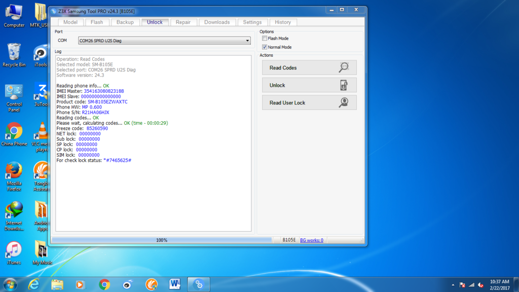519x292 pixels.
Task: Click the 'Software version: 24.3' log line
Action: point(80,75)
